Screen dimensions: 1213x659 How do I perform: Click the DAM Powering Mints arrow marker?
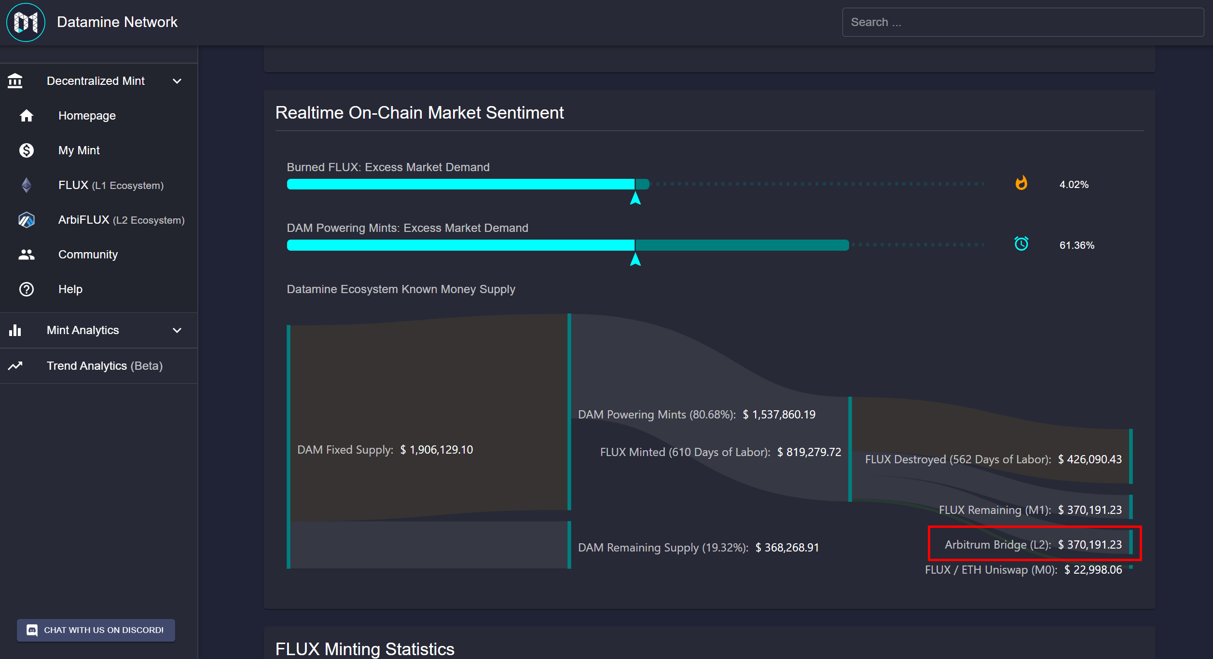[635, 259]
